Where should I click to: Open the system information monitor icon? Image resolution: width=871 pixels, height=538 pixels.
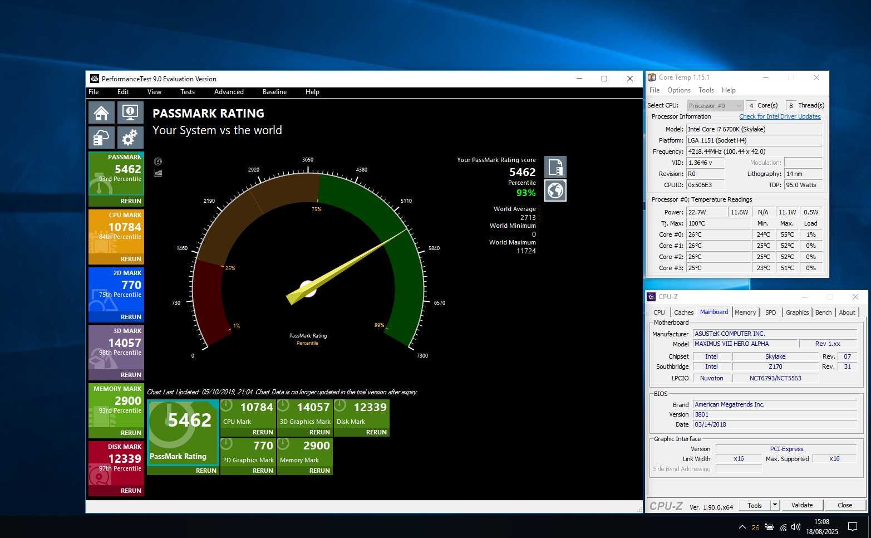coord(130,113)
